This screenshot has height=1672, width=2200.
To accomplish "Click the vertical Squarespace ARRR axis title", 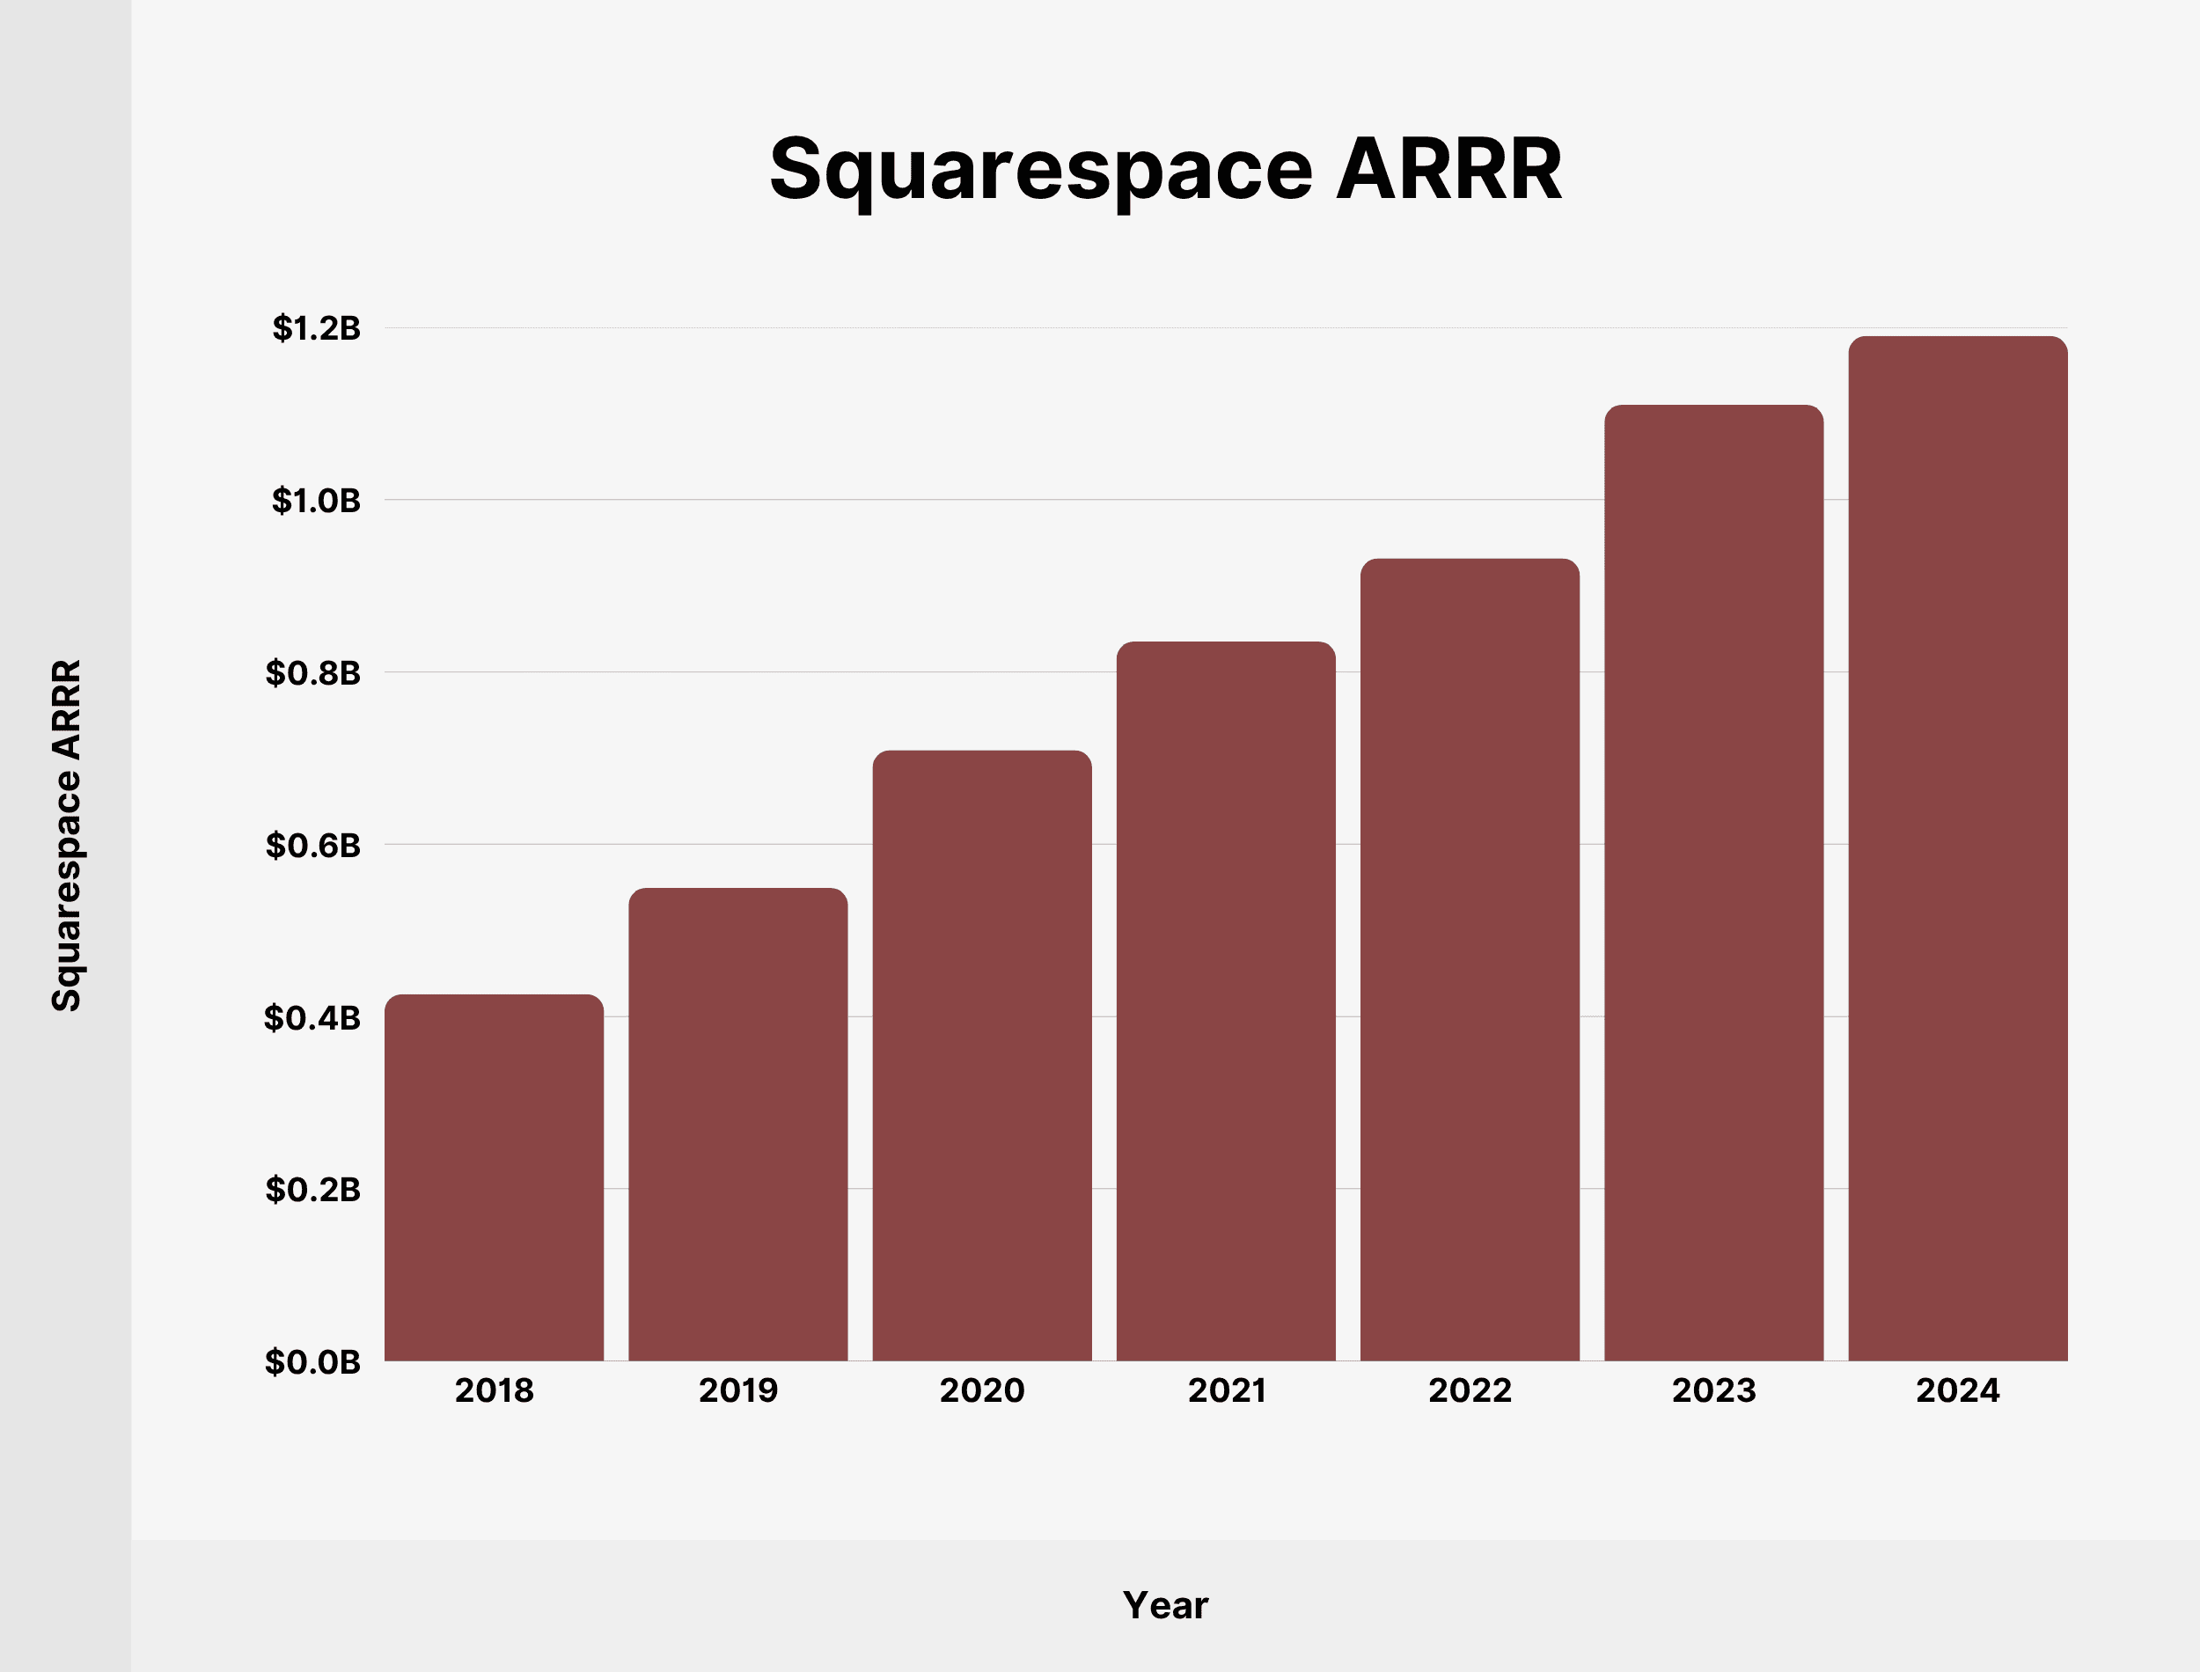I will point(66,835).
